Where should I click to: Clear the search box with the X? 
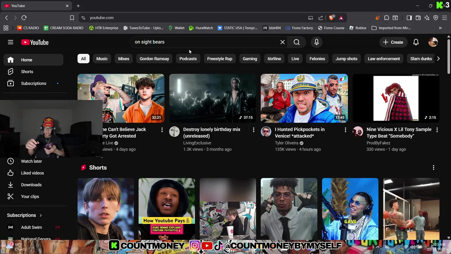282,42
